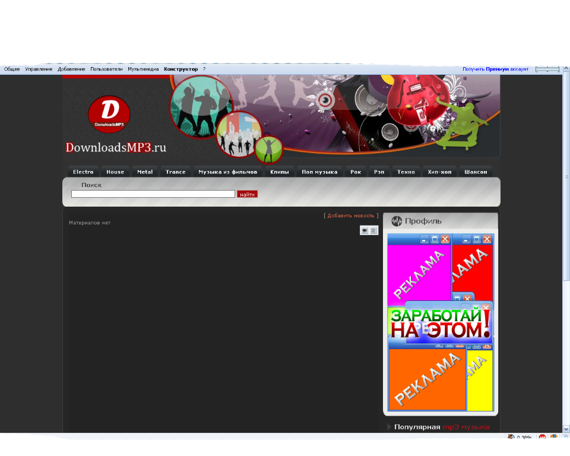Open the Добавление admin menu
Screen dimensions: 570x456
click(x=71, y=69)
